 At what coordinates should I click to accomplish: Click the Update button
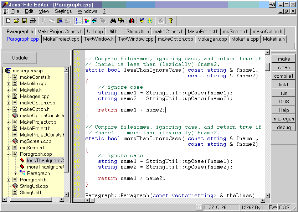[x=20, y=58]
